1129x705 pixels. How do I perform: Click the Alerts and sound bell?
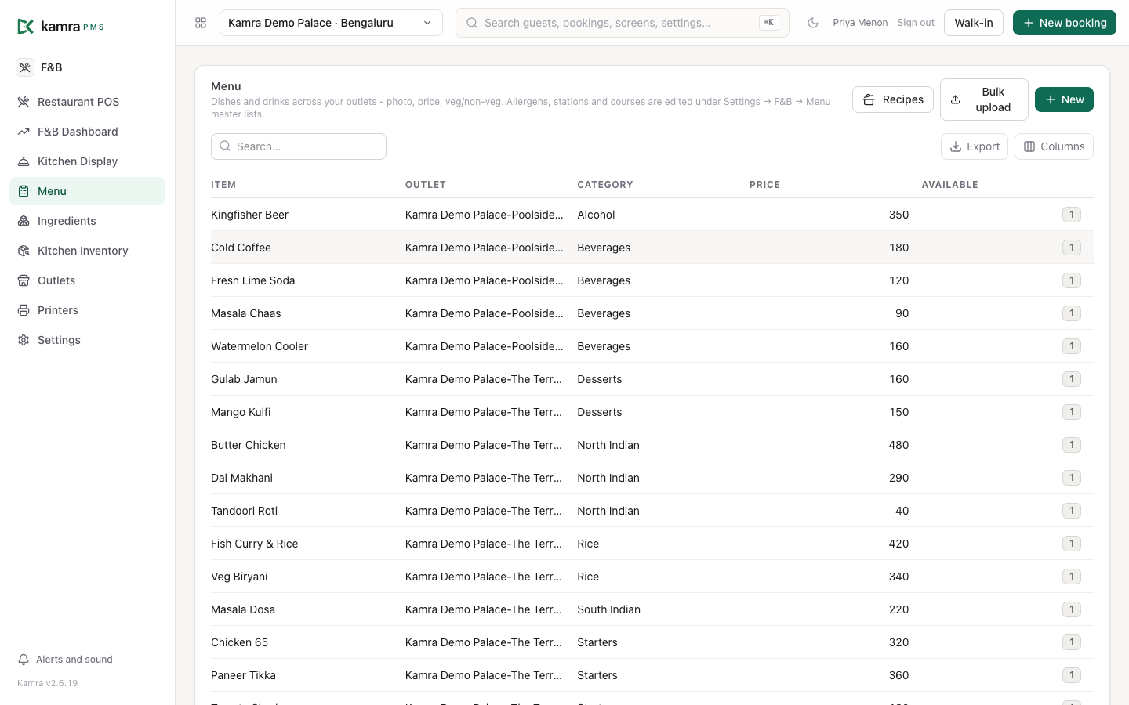coord(24,660)
